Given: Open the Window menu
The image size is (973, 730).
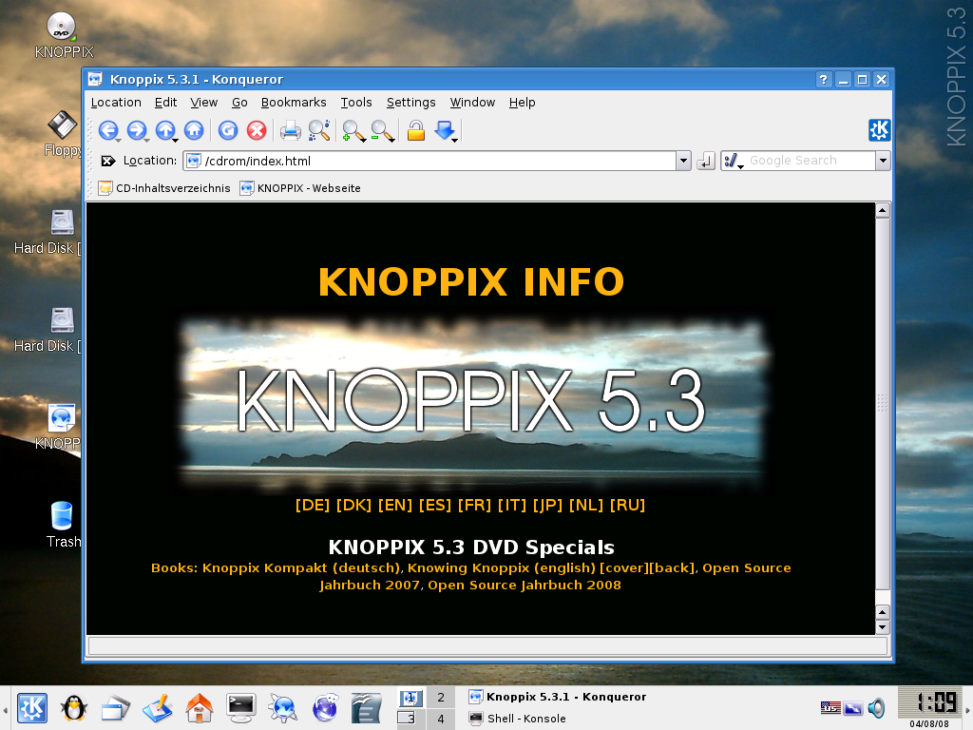Looking at the screenshot, I should coord(472,103).
